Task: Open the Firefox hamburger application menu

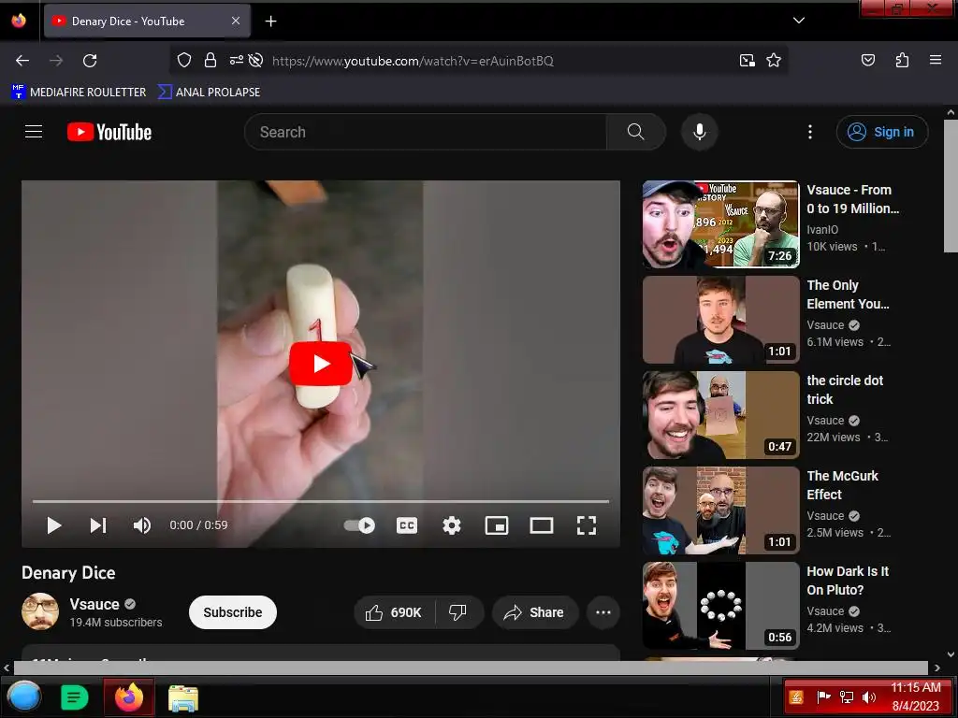Action: 935,60
